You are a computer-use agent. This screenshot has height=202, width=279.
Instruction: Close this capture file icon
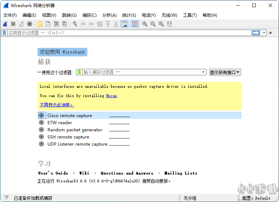[x=56, y=24]
